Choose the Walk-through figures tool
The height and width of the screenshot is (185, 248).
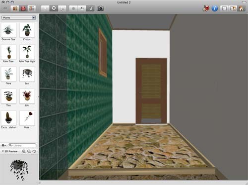[62, 8]
